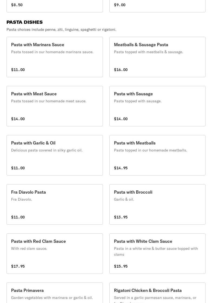
Task: Open the Pasta with Marinara Sauce item
Action: coord(55,57)
